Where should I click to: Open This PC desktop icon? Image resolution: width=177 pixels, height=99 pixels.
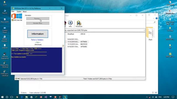pos(5,12)
